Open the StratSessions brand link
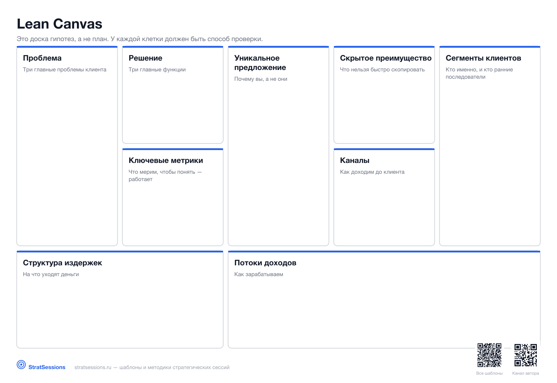The image size is (557, 383). pos(47,367)
